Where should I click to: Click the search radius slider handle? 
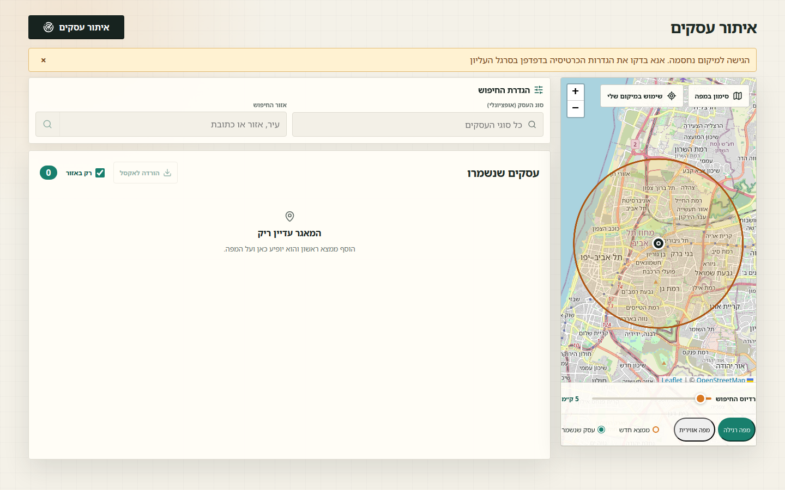[701, 399]
